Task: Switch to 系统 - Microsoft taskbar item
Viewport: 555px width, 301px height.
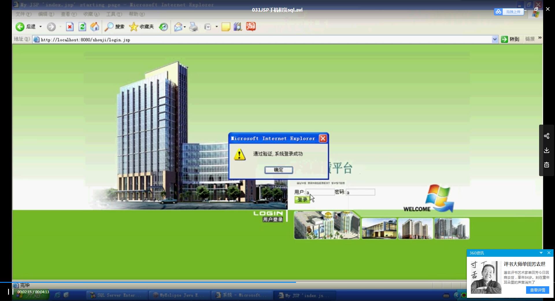Action: 242,295
